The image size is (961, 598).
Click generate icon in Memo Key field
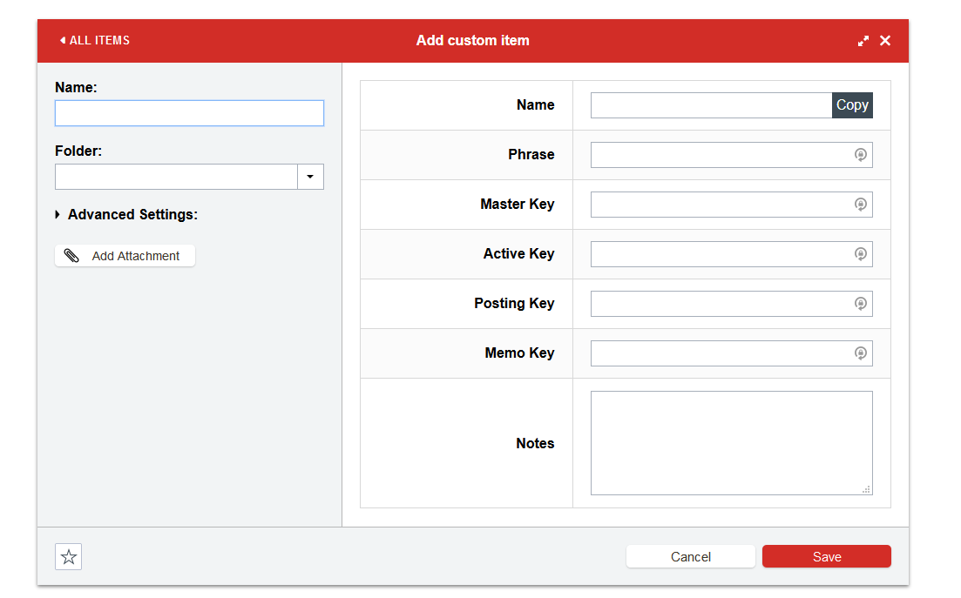point(860,353)
